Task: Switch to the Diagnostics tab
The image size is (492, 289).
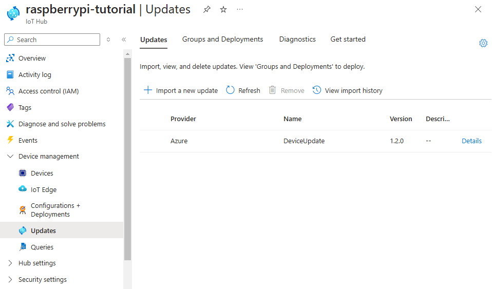Action: (297, 39)
